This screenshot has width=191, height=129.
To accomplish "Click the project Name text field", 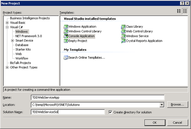I will 97,98.
